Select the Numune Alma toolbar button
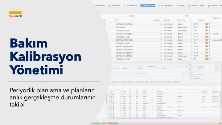The width and height of the screenshot is (222, 125). 131,6
